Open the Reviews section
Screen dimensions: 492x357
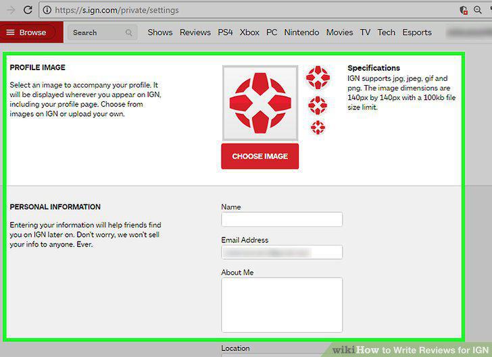[x=195, y=32]
